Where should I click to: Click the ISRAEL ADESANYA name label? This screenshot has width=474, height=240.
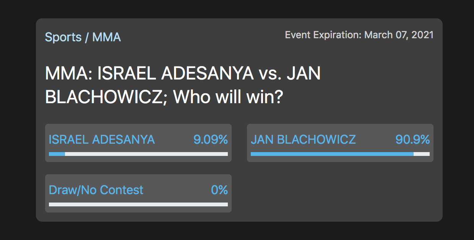(x=102, y=139)
